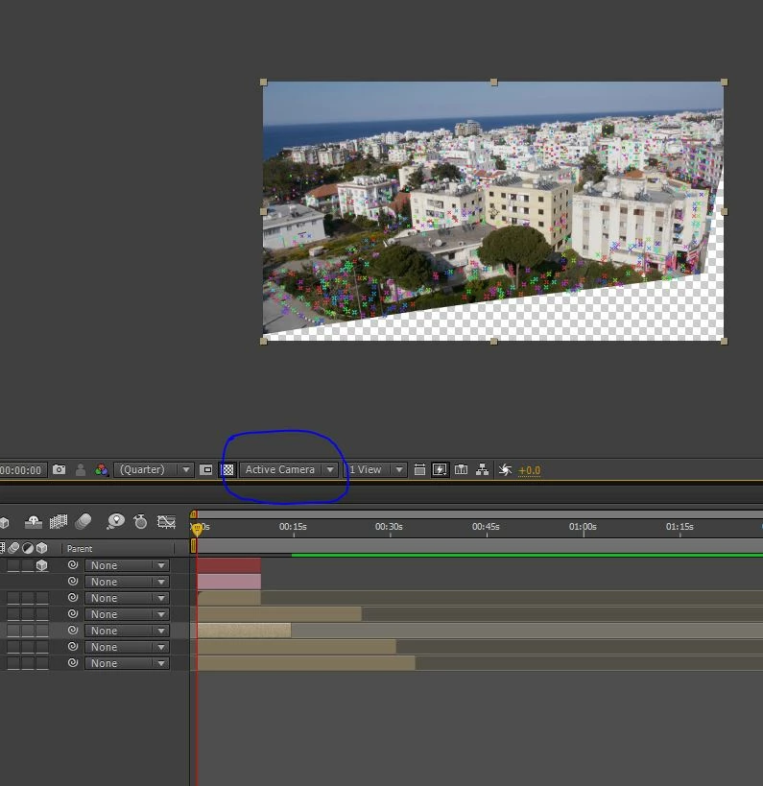Screen dimensions: 763x786
Task: Open the Comp Flowchart icon
Action: pyautogui.click(x=482, y=469)
